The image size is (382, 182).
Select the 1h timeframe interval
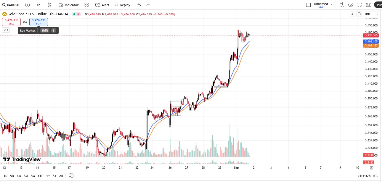[x=38, y=5]
